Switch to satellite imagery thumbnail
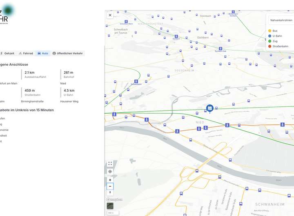The width and height of the screenshot is (294, 216). point(110,206)
